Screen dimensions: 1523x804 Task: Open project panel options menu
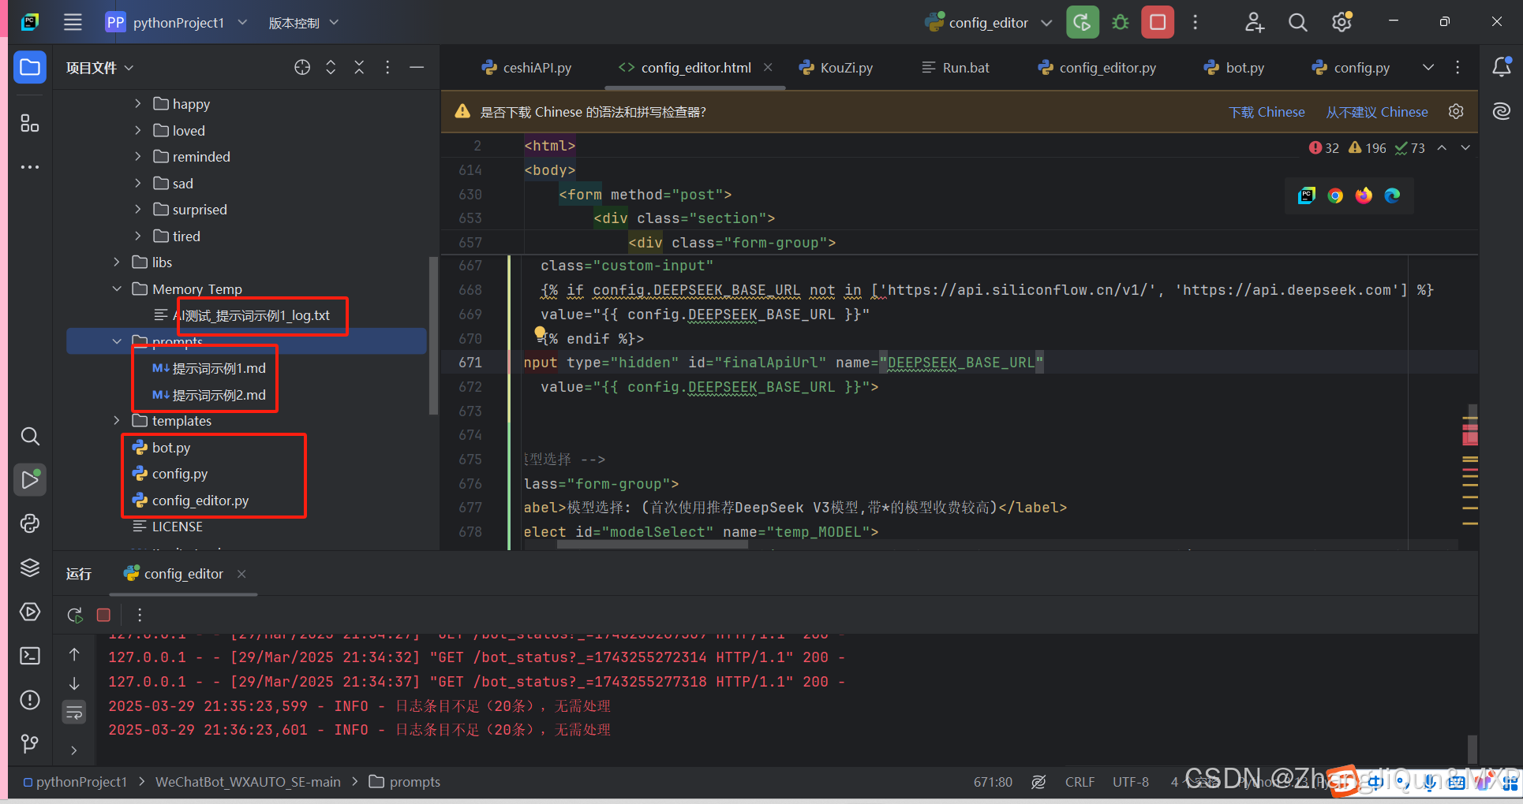pyautogui.click(x=387, y=68)
